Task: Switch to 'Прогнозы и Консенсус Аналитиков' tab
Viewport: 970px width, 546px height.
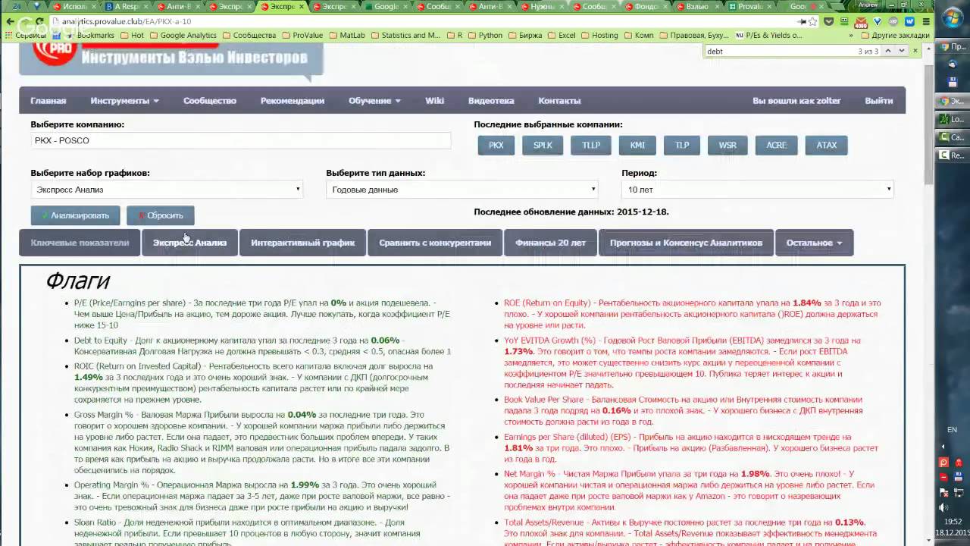Action: coord(686,243)
